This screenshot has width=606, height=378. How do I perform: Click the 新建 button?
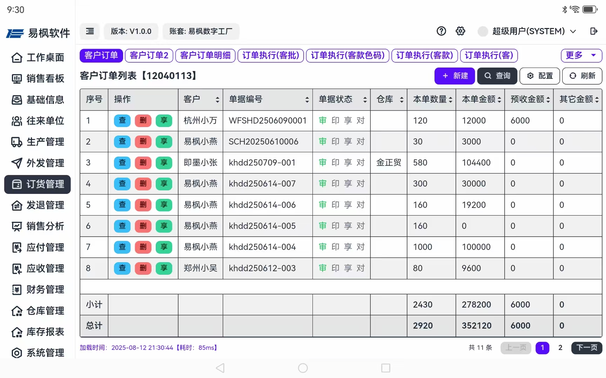454,76
